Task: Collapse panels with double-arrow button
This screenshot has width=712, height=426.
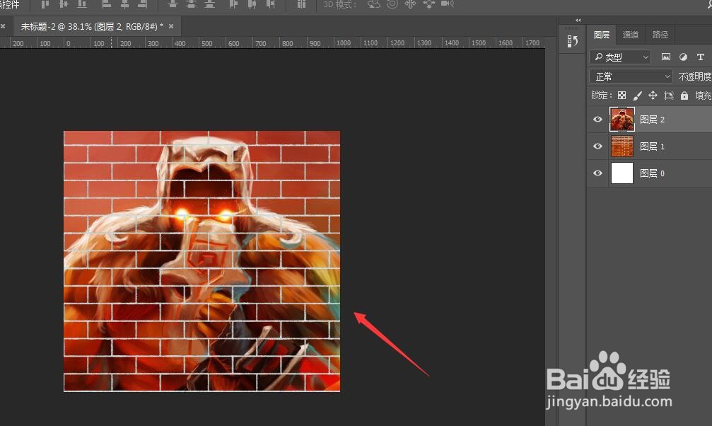Action: [x=578, y=20]
